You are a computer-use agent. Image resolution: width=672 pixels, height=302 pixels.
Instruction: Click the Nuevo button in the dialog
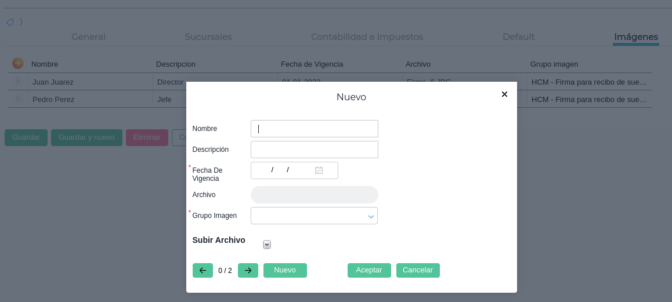click(285, 271)
